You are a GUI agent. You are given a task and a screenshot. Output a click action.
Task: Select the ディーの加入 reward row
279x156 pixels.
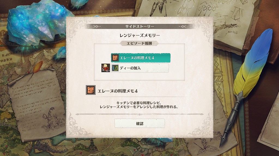(x=140, y=68)
